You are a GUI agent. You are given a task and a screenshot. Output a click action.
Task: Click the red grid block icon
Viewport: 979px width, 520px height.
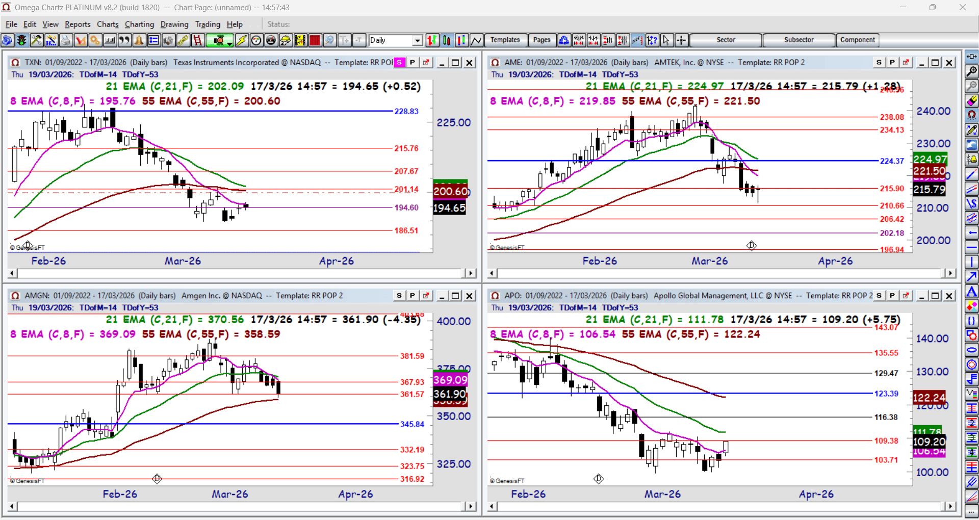pyautogui.click(x=315, y=40)
